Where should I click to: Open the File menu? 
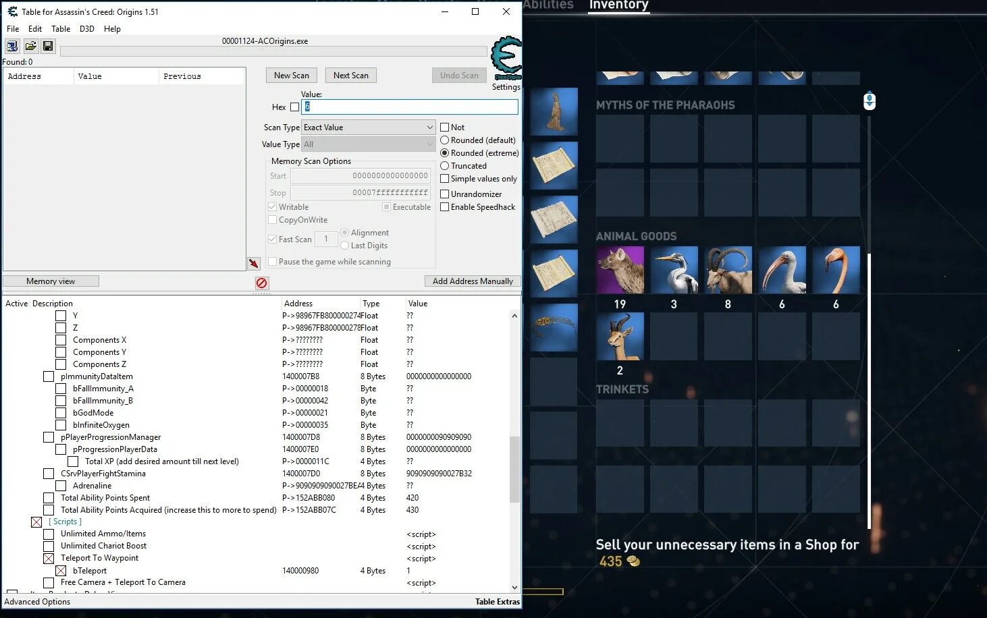click(13, 29)
